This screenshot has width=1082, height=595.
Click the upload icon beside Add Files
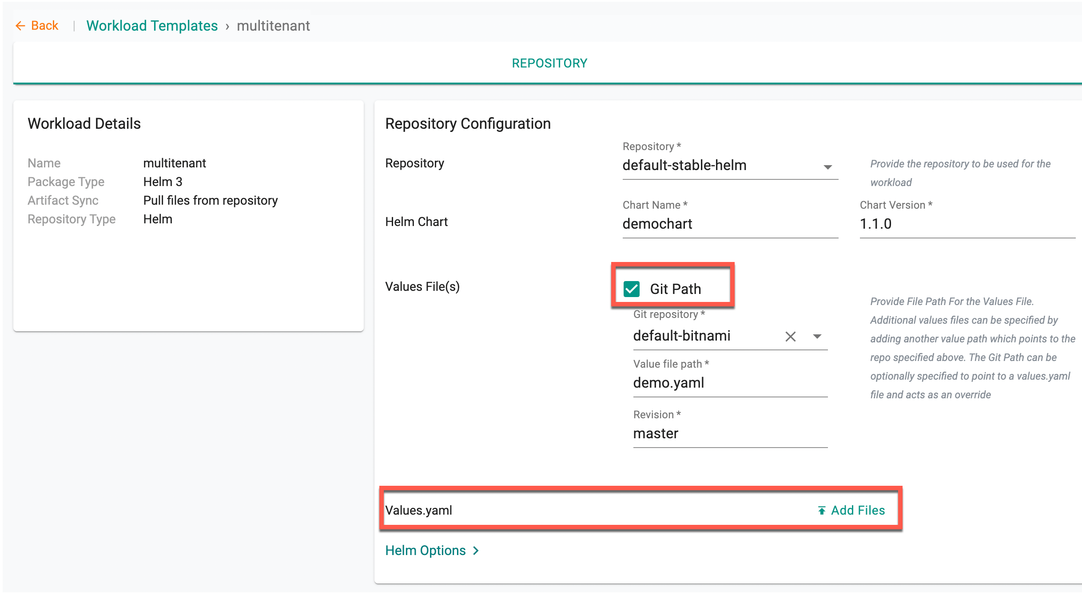(x=822, y=511)
